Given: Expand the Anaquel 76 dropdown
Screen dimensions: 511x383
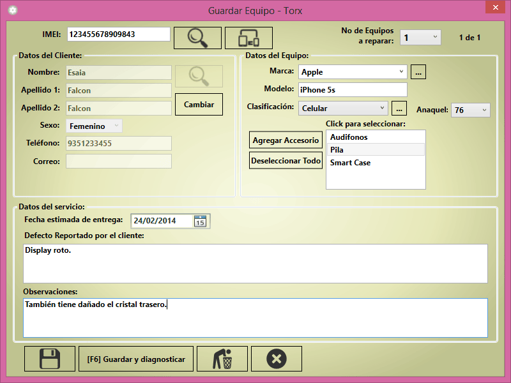Looking at the screenshot, I should pos(470,110).
